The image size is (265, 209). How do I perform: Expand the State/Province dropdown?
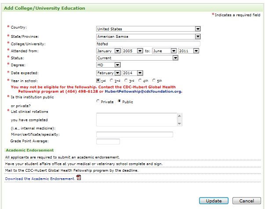click(x=148, y=36)
